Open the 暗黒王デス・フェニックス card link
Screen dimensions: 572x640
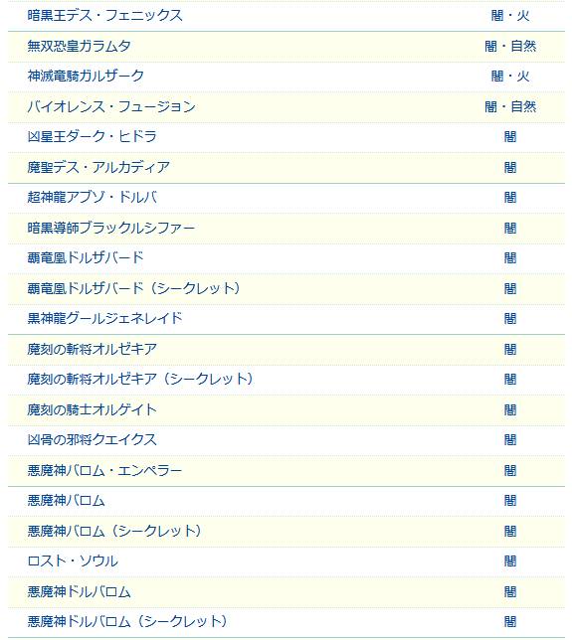(105, 16)
